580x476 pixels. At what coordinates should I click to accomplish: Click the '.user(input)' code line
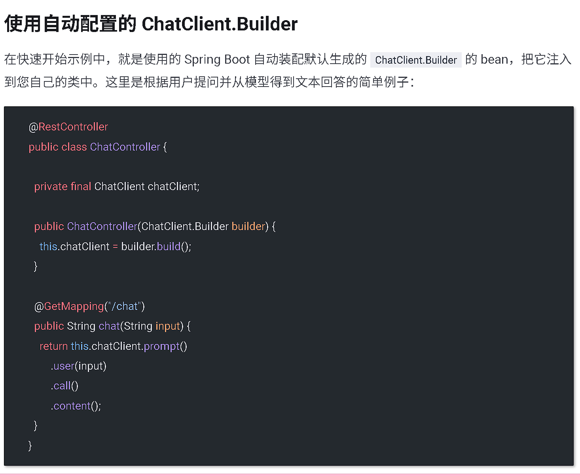(x=78, y=366)
